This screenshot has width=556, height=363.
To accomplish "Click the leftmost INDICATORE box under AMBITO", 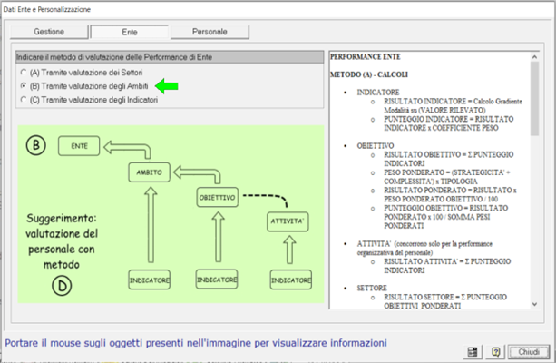I will [148, 280].
